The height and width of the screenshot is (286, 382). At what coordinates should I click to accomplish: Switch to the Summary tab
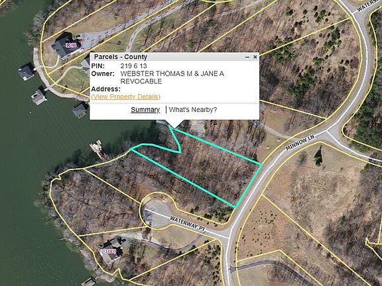[145, 110]
